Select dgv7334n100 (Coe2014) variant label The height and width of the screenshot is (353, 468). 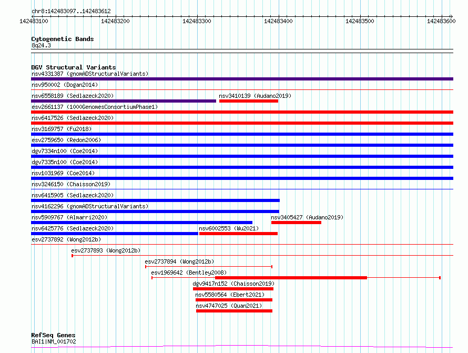tap(65, 151)
